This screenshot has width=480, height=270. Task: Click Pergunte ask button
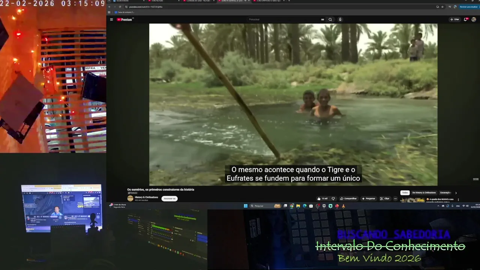(368, 198)
